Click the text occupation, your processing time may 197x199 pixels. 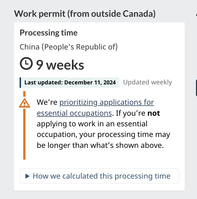pos(103,134)
